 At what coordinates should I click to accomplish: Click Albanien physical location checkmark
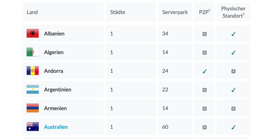(x=233, y=34)
